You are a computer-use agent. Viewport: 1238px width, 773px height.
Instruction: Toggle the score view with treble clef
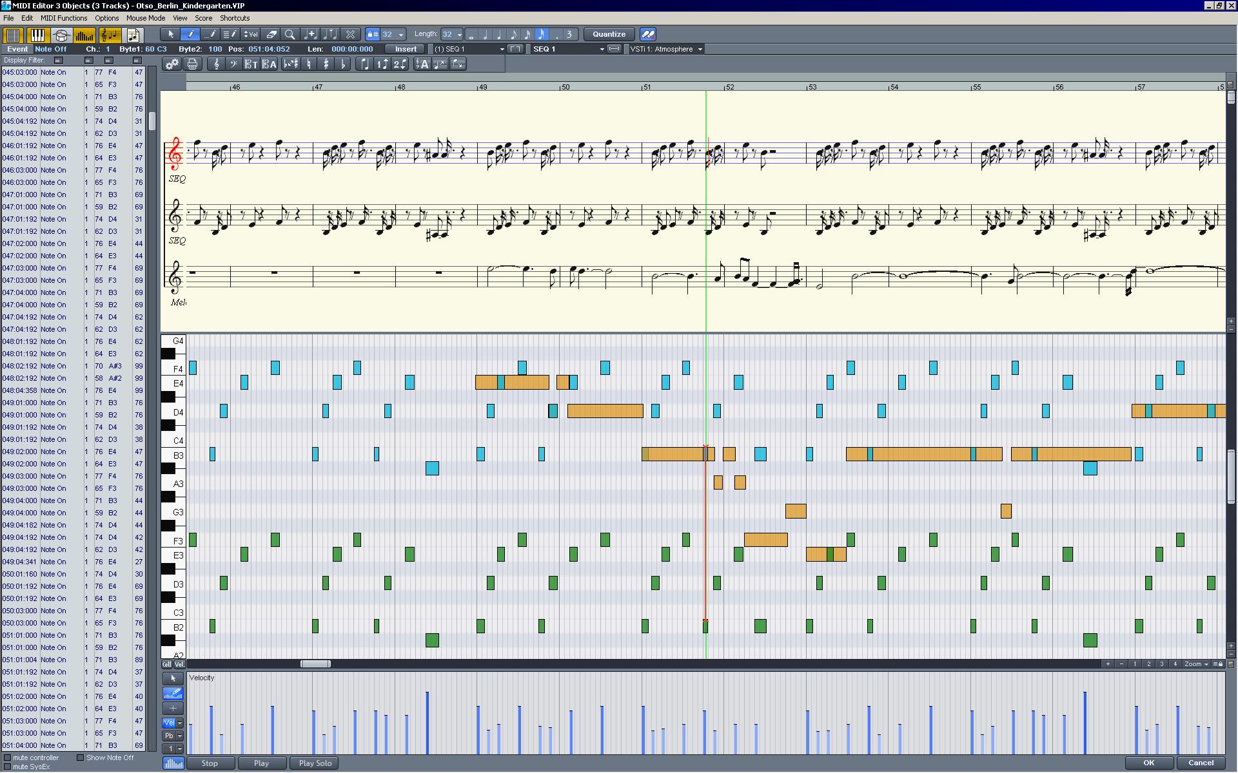pyautogui.click(x=109, y=35)
